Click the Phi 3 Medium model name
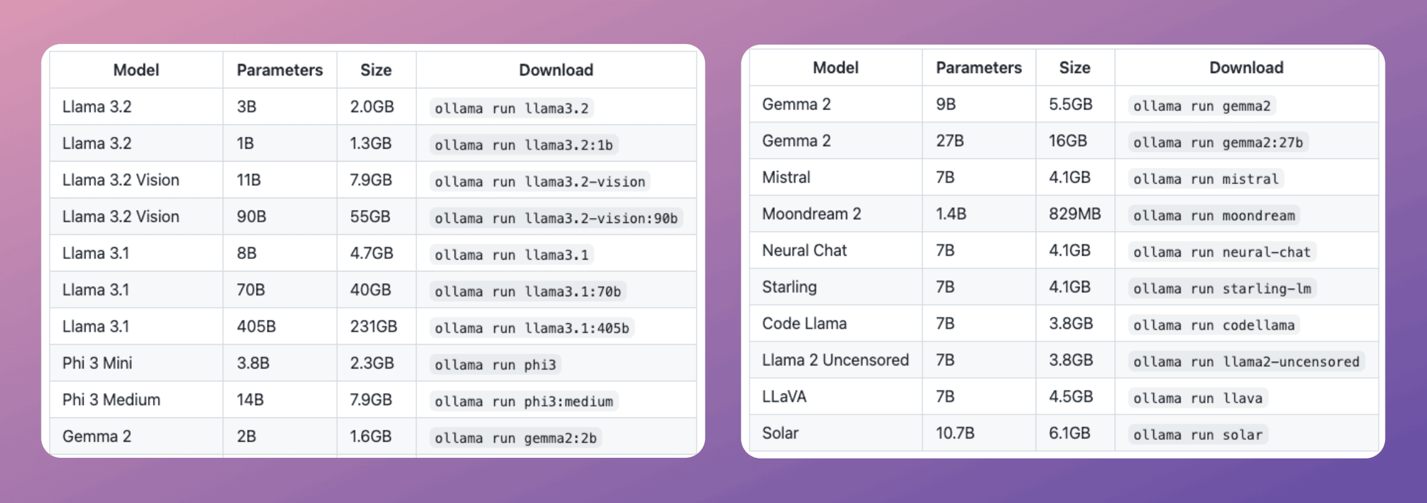The height and width of the screenshot is (503, 1427). coord(111,400)
